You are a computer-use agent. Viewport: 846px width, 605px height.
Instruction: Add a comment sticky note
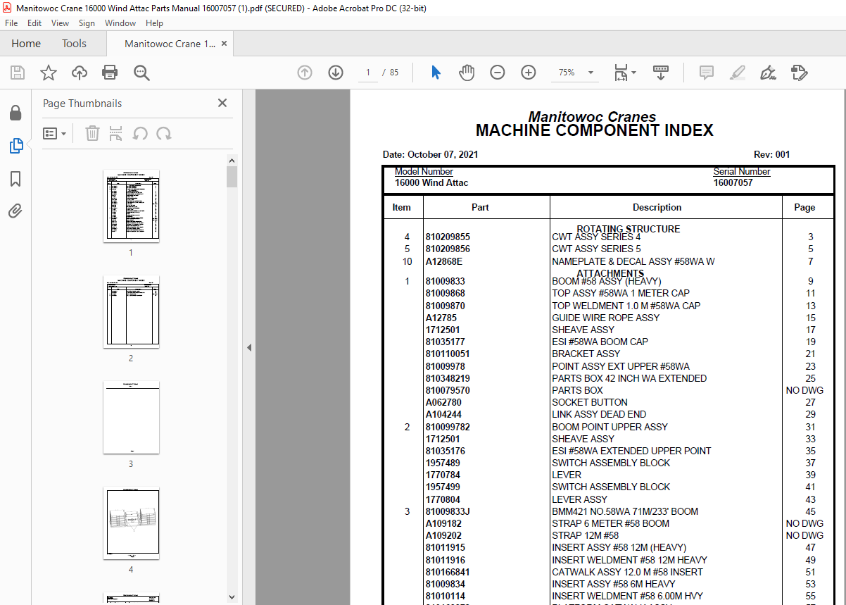707,73
